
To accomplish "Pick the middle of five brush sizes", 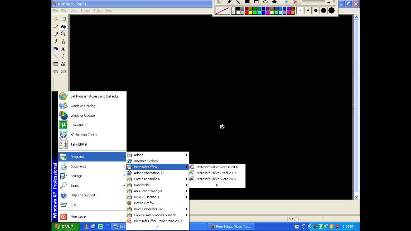I will pyautogui.click(x=316, y=11).
